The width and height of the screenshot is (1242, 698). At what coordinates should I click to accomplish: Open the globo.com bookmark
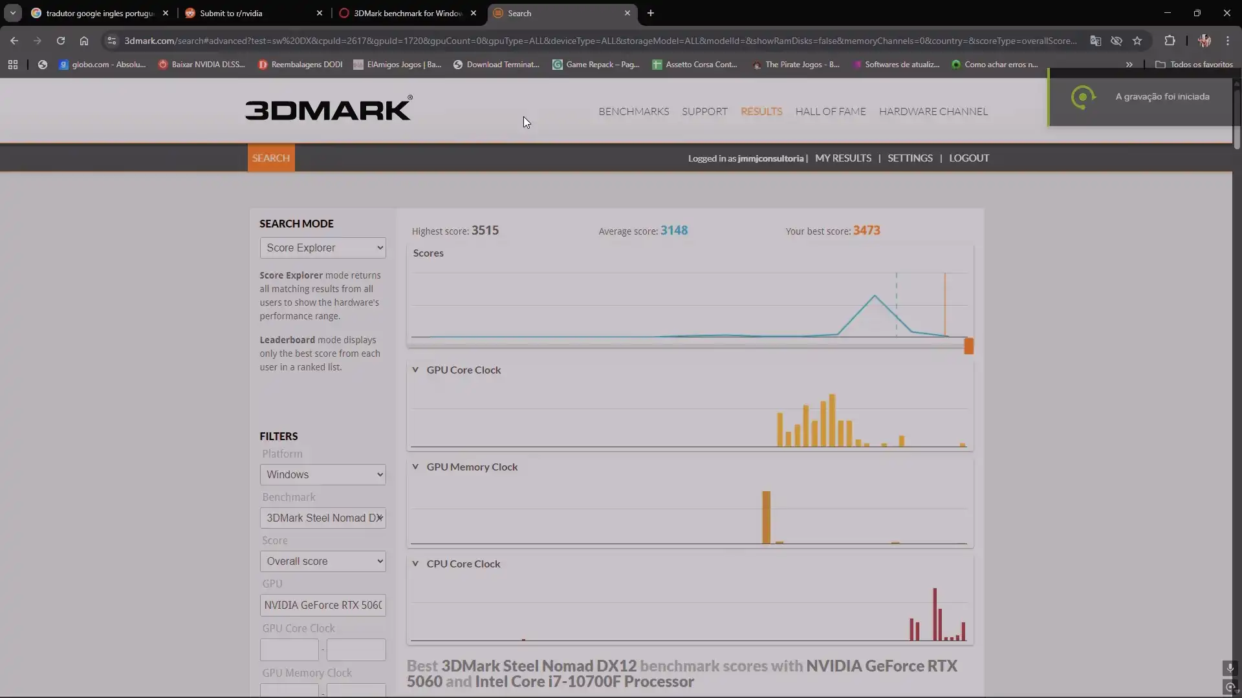pyautogui.click(x=102, y=65)
